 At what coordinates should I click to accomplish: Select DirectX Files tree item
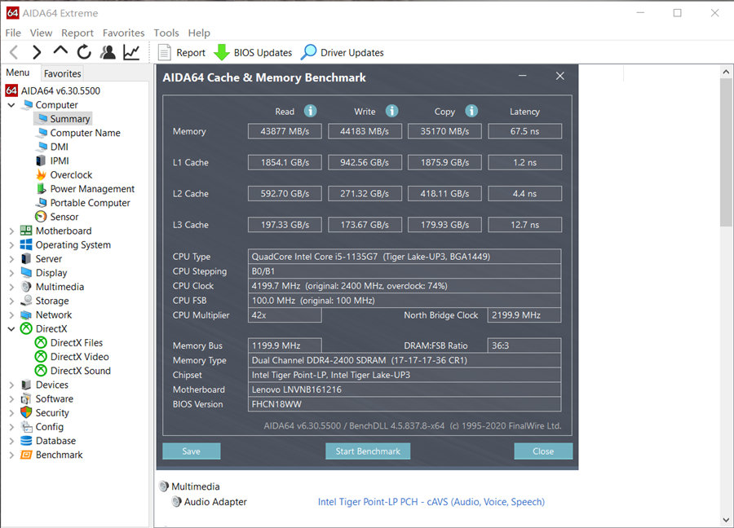coord(69,343)
